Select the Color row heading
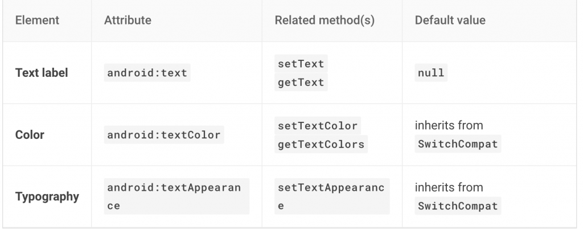The image size is (583, 230). (31, 135)
